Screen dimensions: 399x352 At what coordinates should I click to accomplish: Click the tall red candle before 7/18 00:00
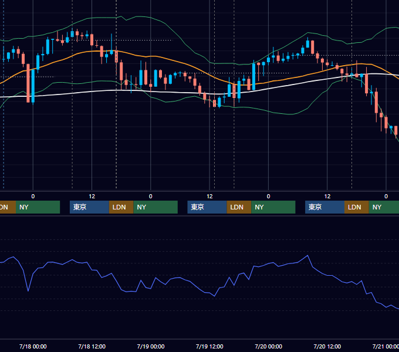28,83
